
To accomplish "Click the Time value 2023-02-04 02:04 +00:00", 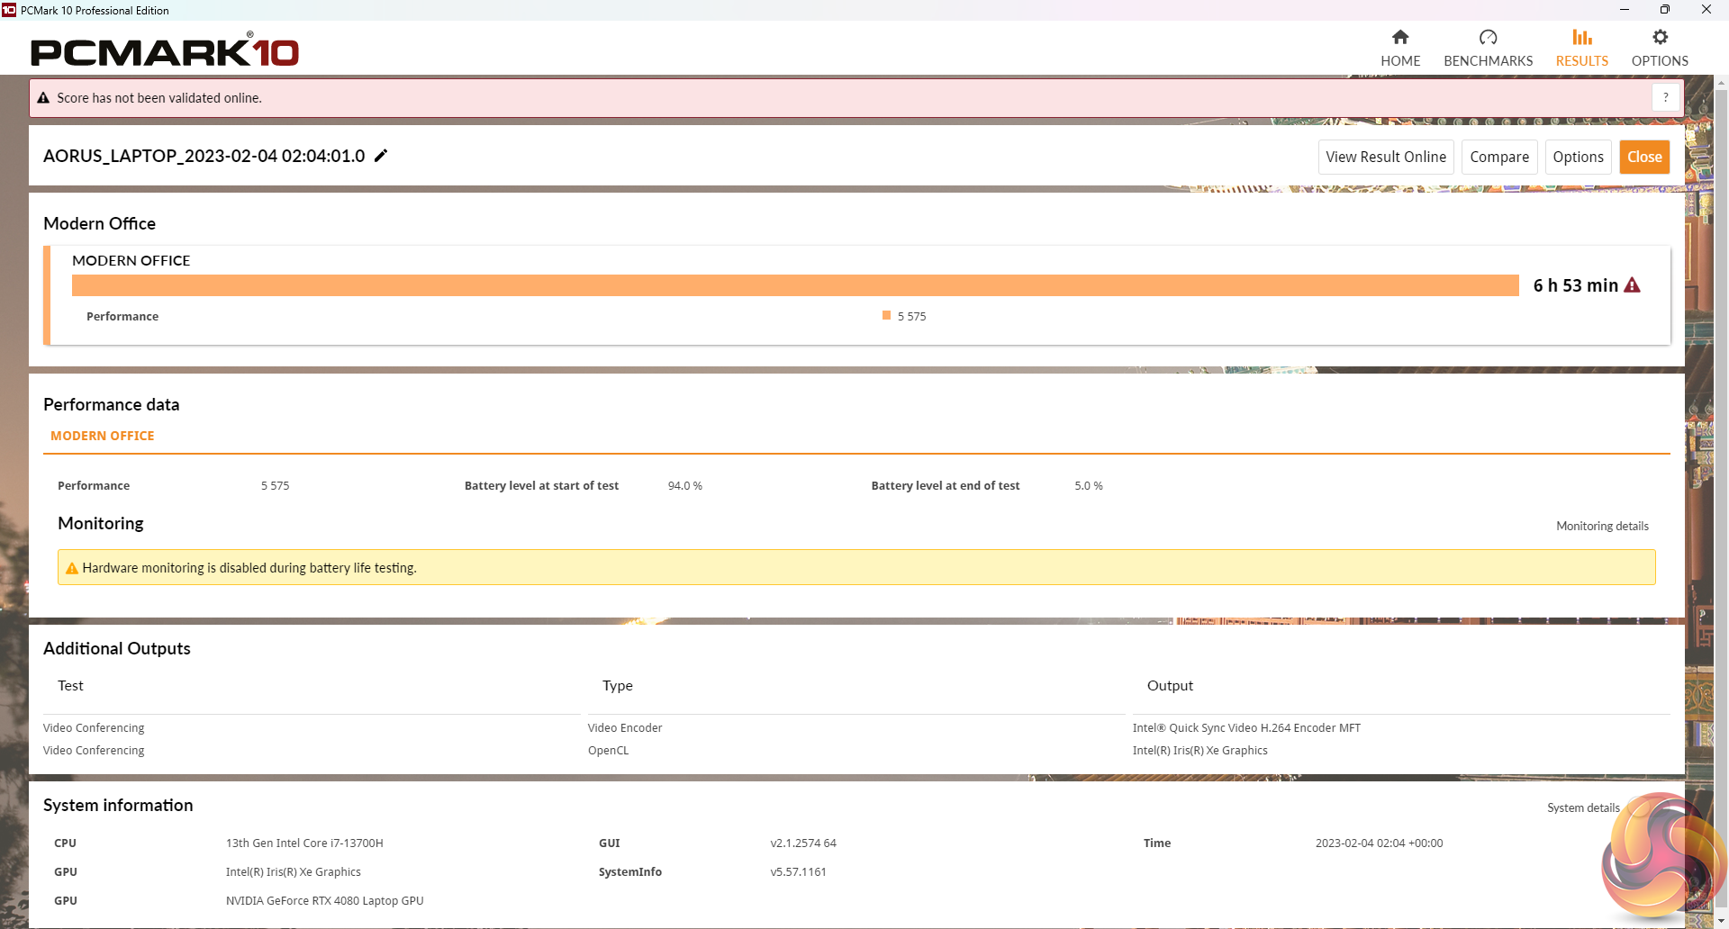I will click(x=1379, y=843).
